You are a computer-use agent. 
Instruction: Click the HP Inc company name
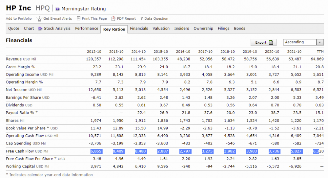(x=18, y=8)
